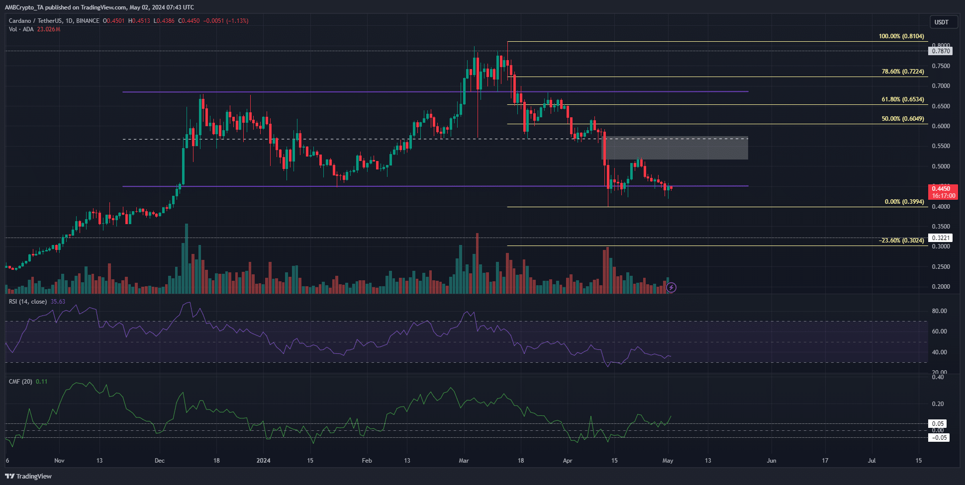Click the CMF 0.05 level label
The width and height of the screenshot is (965, 485).
[938, 424]
